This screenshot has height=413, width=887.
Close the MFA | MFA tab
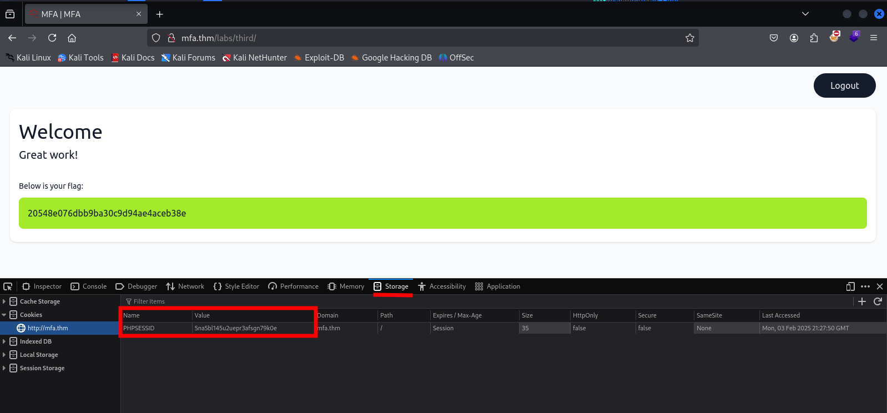click(x=139, y=14)
